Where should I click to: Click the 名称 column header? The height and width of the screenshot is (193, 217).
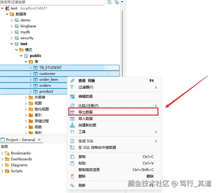[4, 147]
